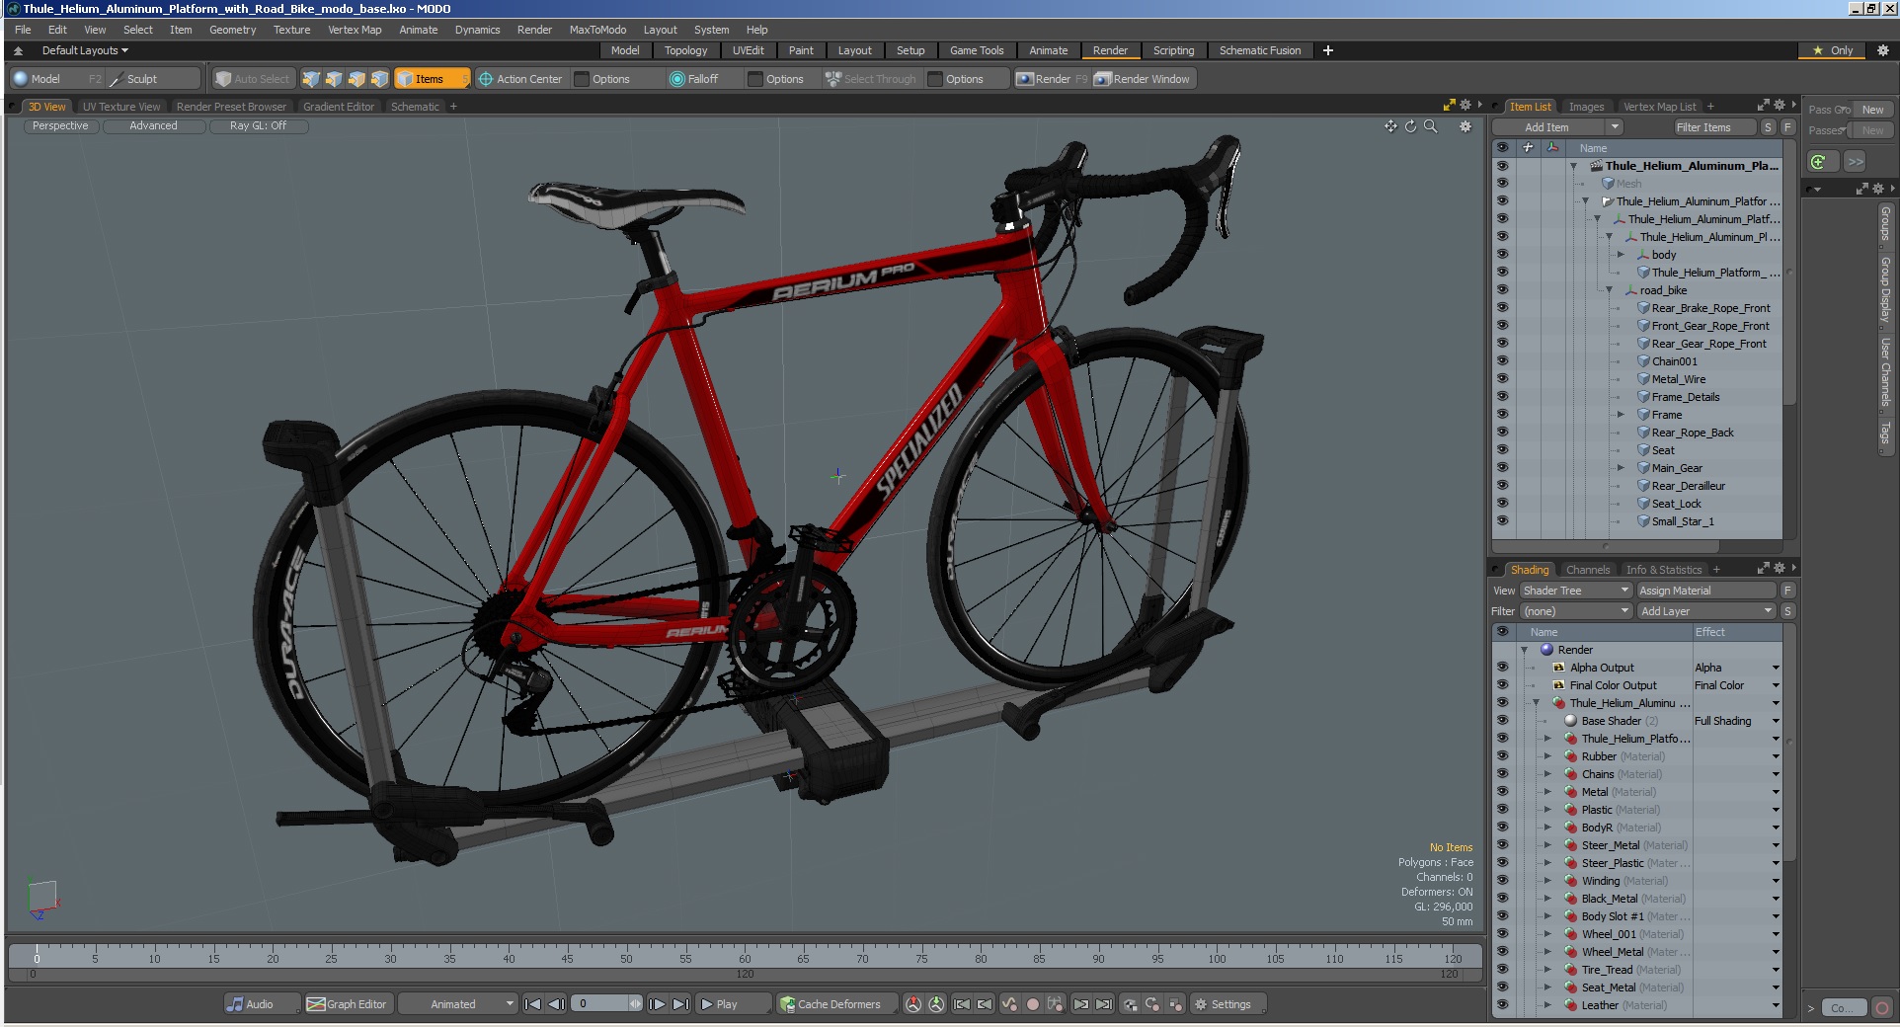Click the Perspective view button
This screenshot has height=1027, width=1900.
(60, 126)
